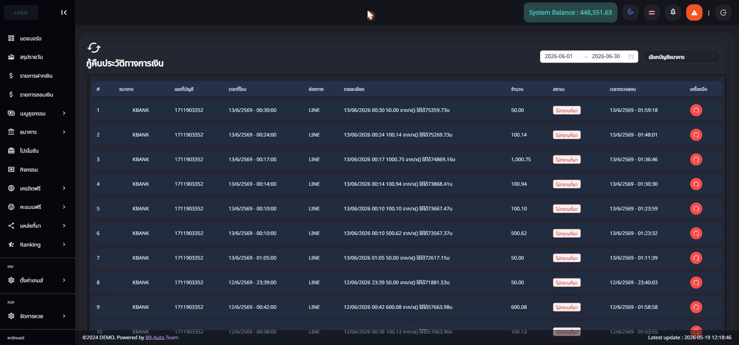Collapse the sidebar with the arrow icon
The height and width of the screenshot is (345, 739).
64,13
